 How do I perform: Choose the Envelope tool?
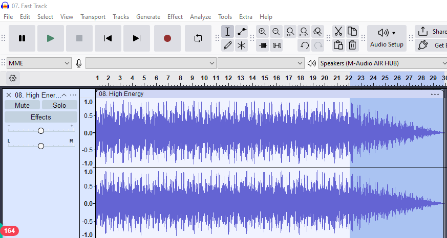[242, 32]
